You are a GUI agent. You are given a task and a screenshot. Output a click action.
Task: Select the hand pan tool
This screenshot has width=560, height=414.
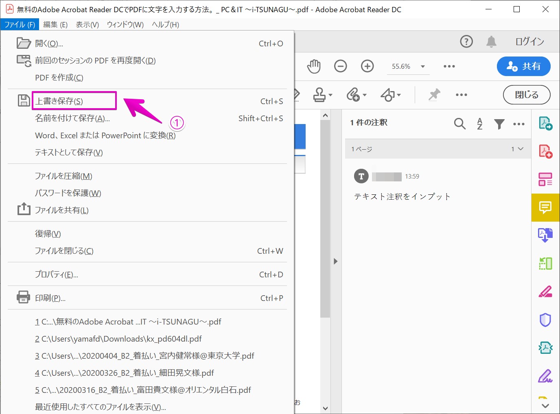[314, 66]
